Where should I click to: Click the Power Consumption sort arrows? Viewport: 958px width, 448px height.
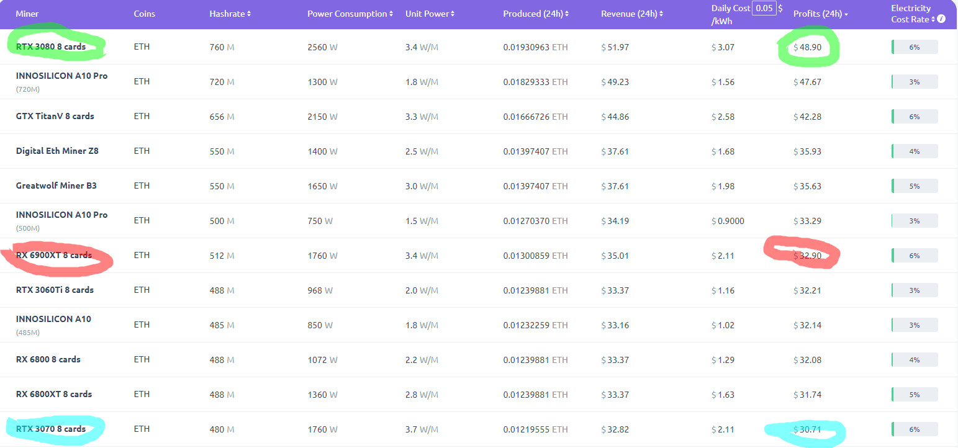point(391,14)
